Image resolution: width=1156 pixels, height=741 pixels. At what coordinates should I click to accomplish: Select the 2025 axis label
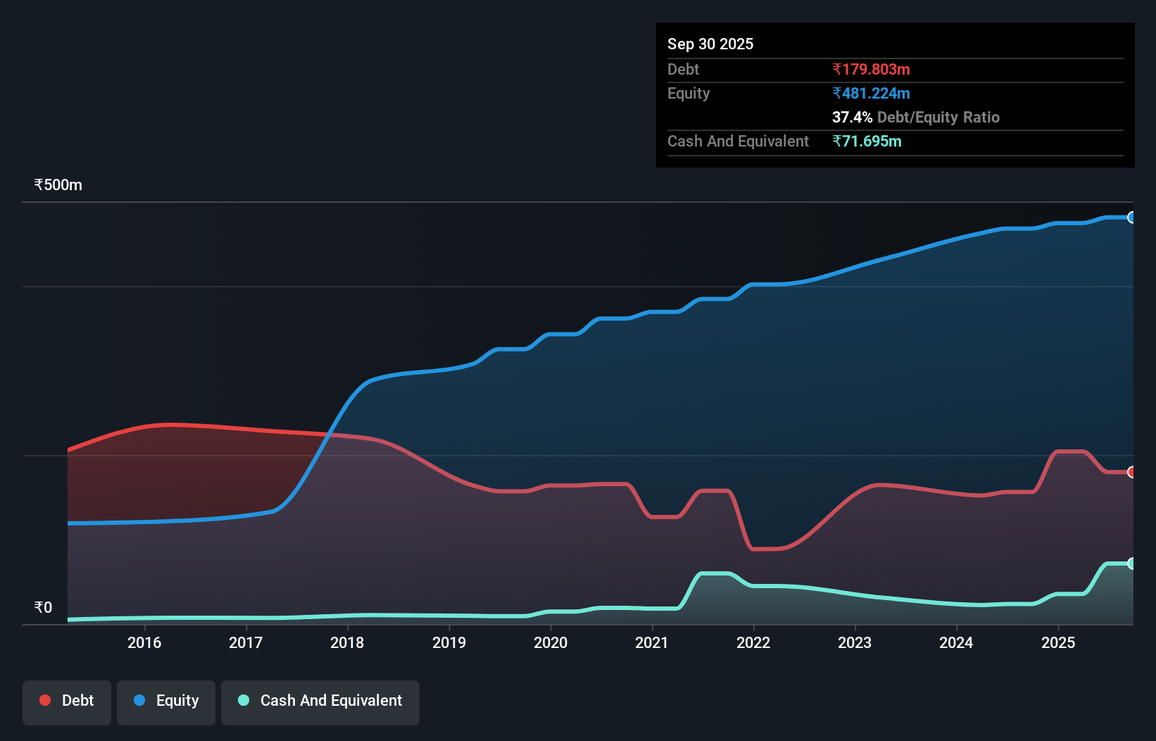click(1060, 642)
